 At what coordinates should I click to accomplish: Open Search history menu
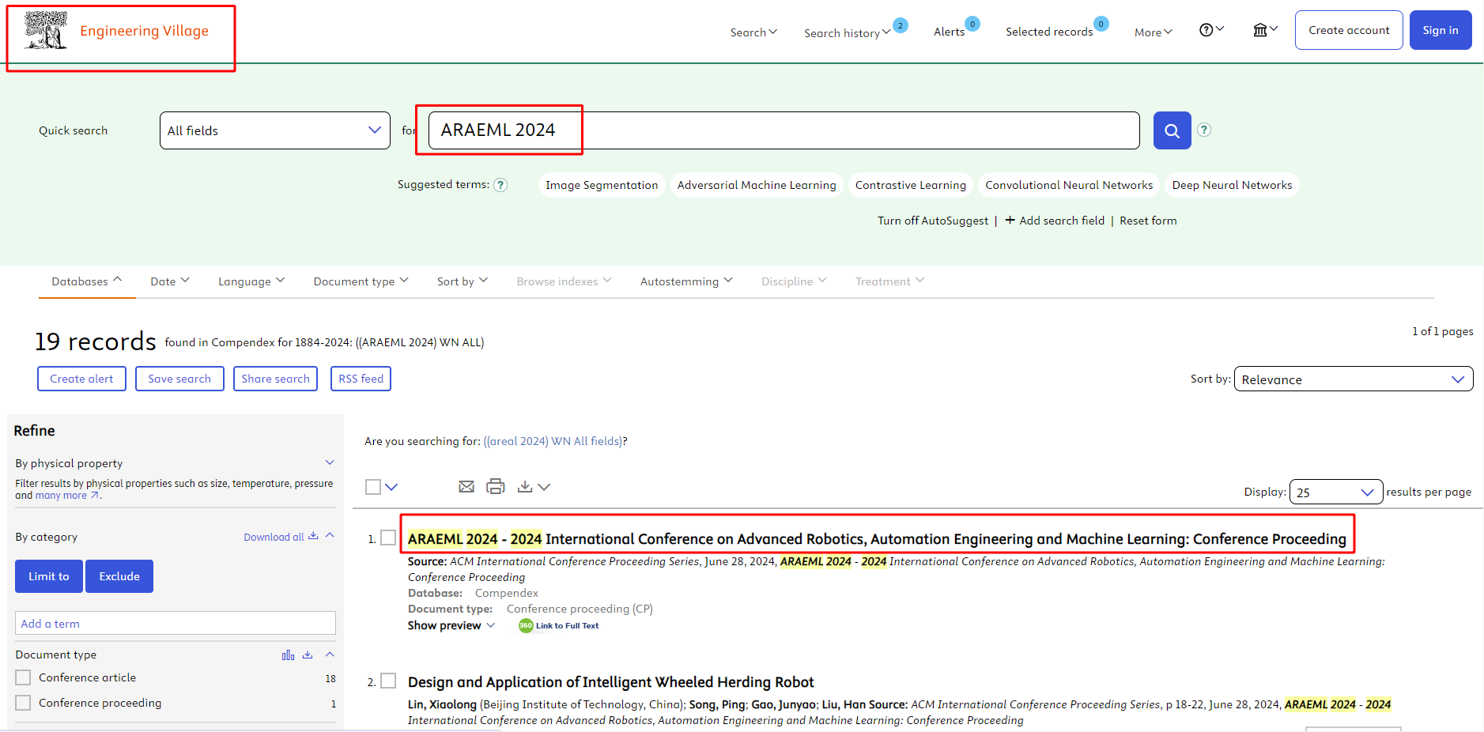click(847, 33)
